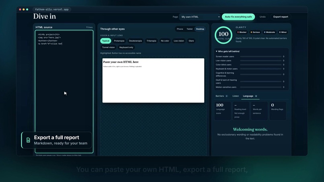Click the clarity score circle showing 100
The height and width of the screenshot is (182, 324).
[224, 35]
